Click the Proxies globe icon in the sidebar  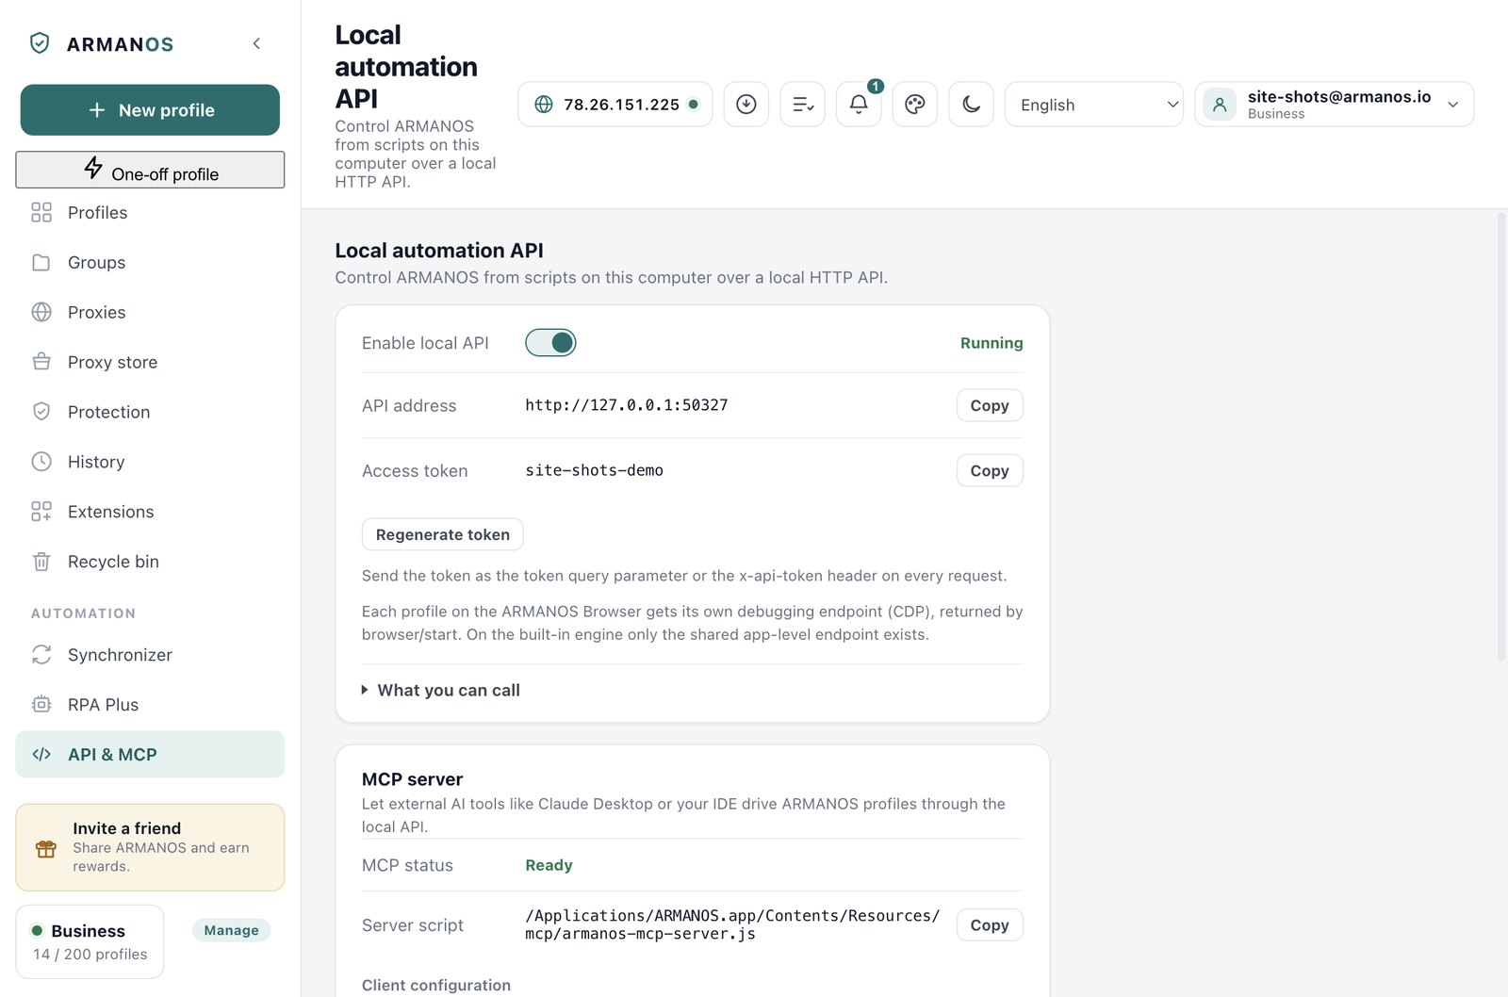pos(41,312)
